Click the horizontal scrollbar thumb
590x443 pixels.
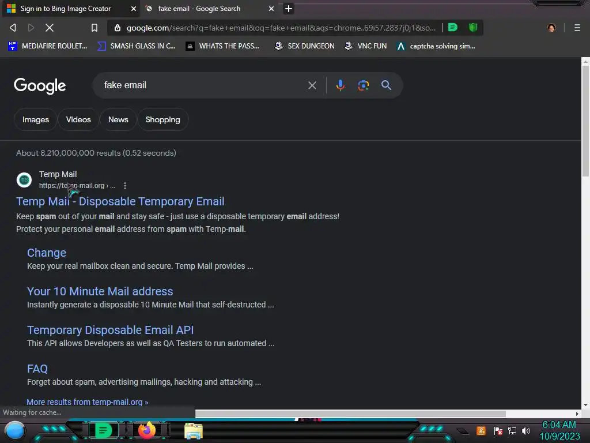350,414
